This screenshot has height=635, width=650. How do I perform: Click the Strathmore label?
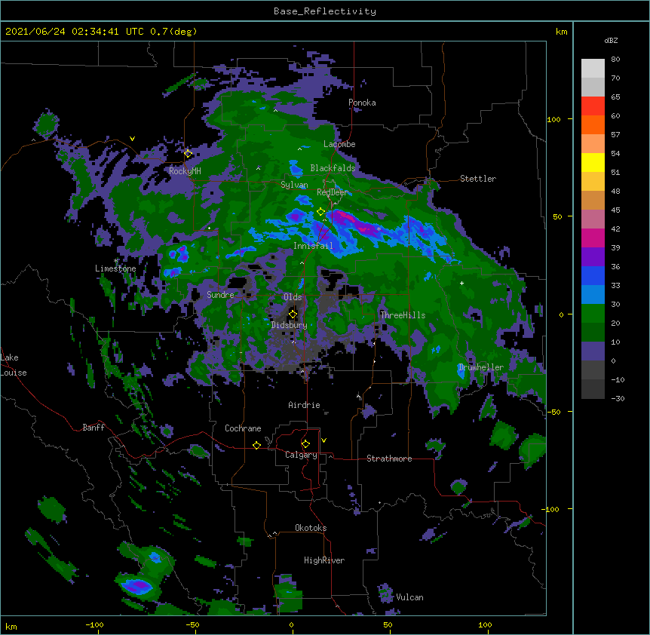pyautogui.click(x=389, y=459)
